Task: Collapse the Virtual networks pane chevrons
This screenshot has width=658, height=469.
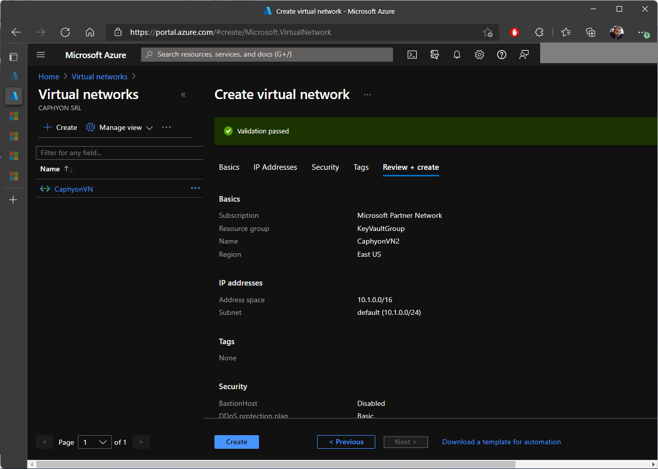Action: tap(184, 95)
